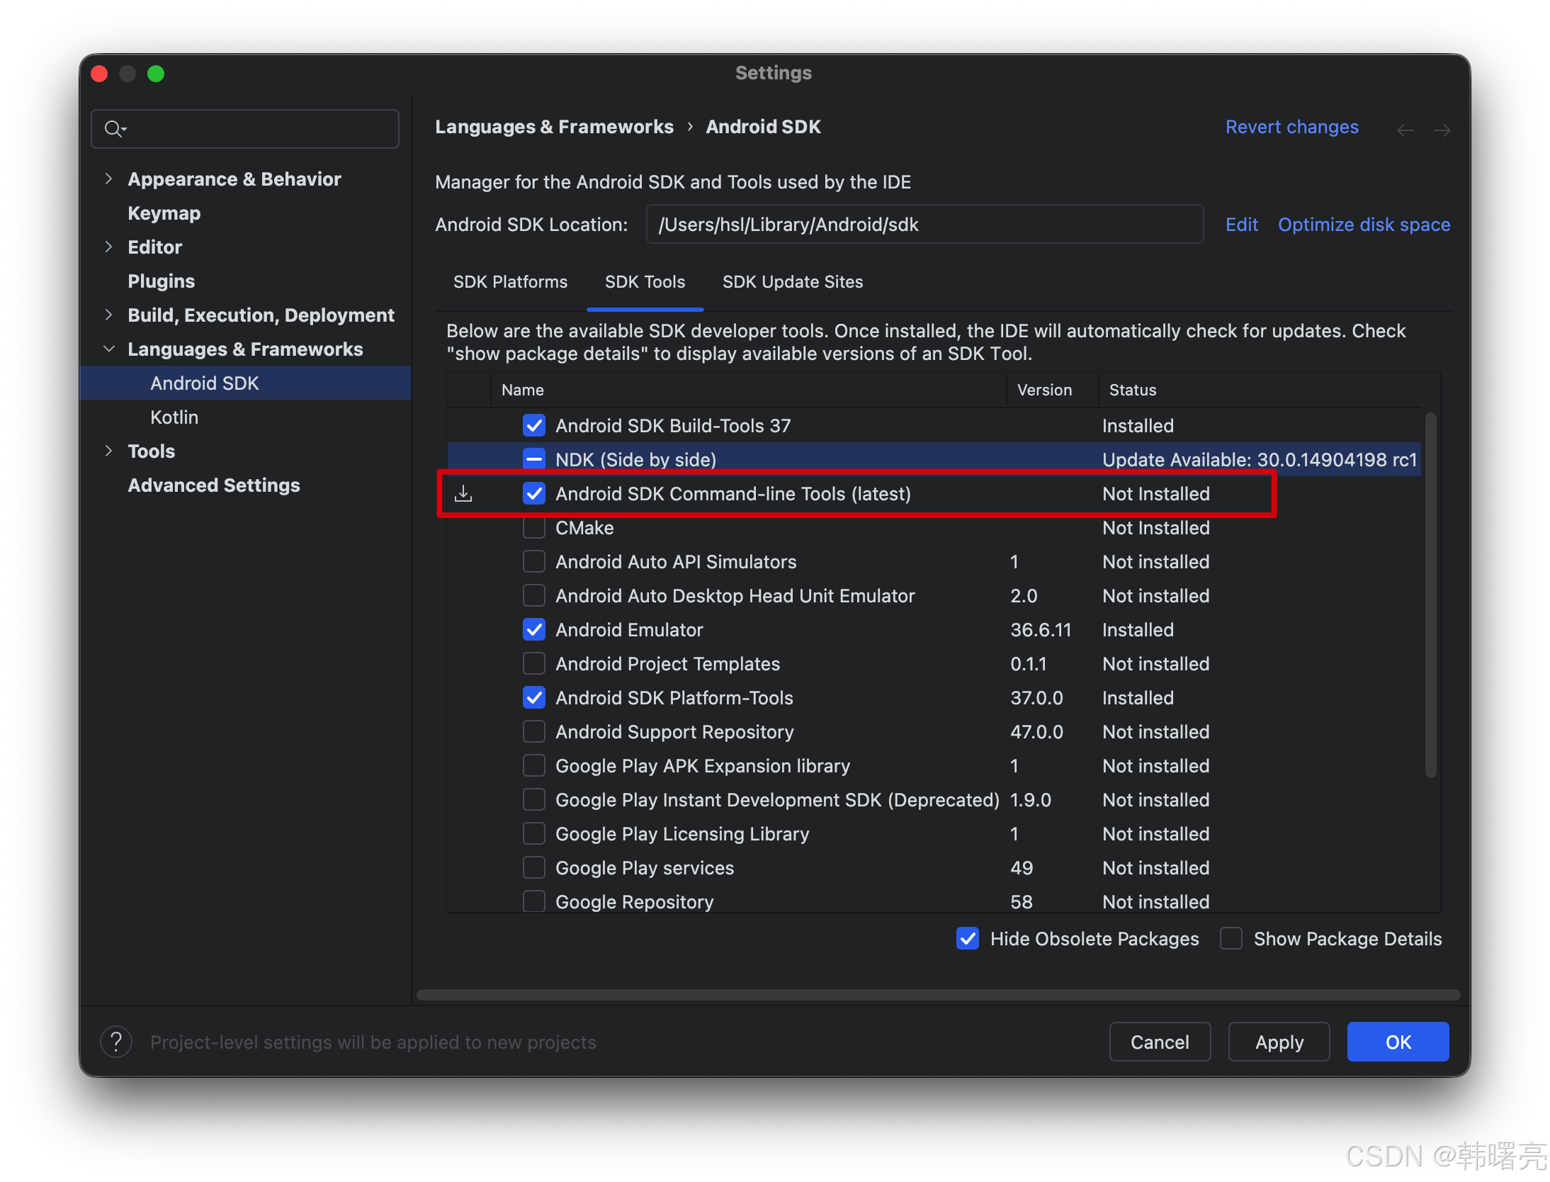Viewport: 1550px width, 1182px height.
Task: Click the SDK tools list vertical scrollbar
Action: pos(1431,595)
